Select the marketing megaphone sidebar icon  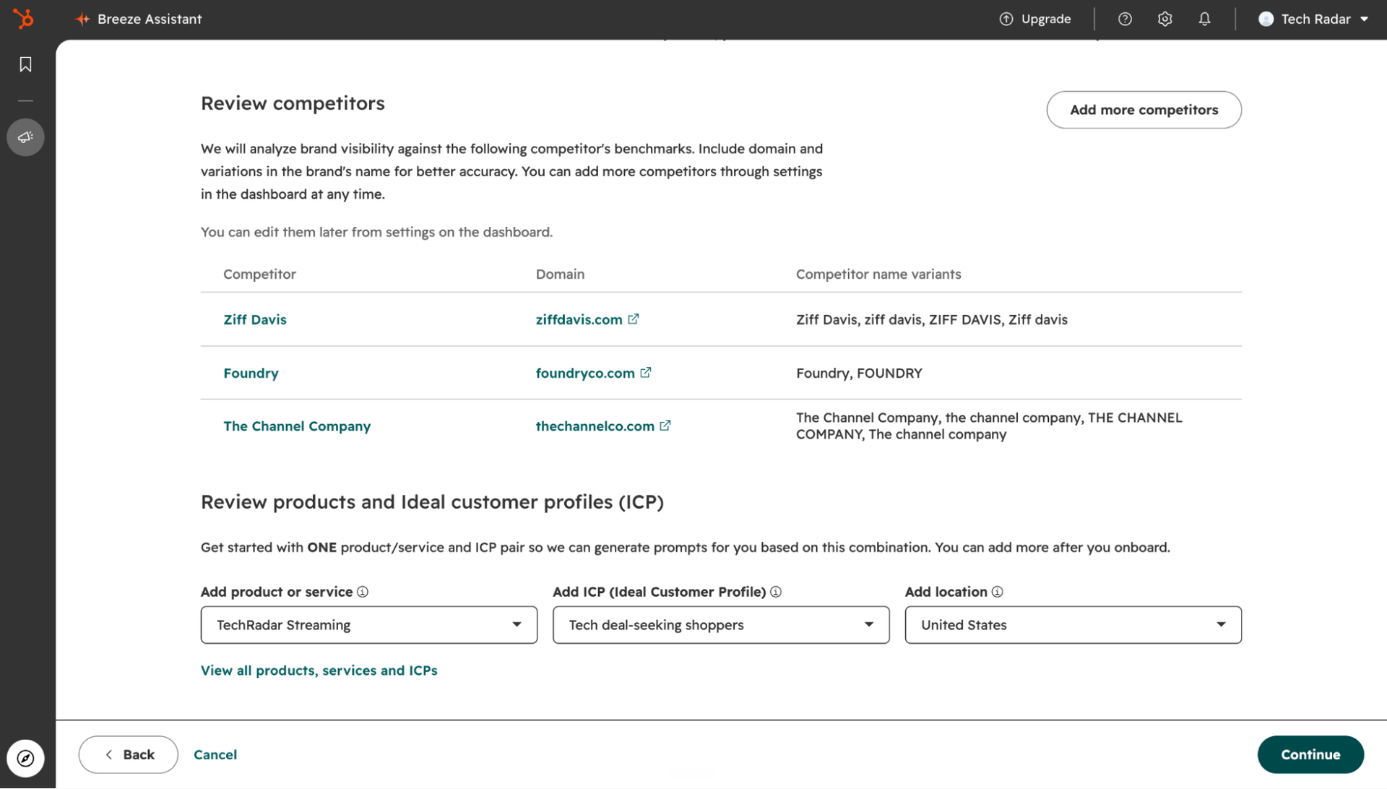(25, 137)
